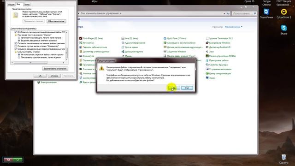Viewport: 295px width, 166px height.
Task: Open Брандмауэр Windows icon
Action: [x=218, y=43]
